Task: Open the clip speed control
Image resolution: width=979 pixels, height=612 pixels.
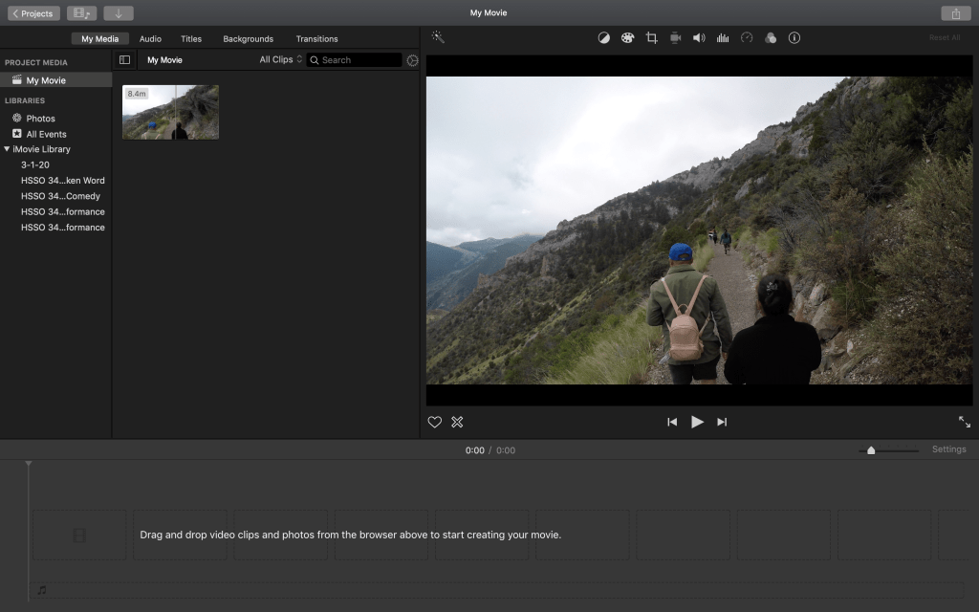Action: pyautogui.click(x=747, y=38)
